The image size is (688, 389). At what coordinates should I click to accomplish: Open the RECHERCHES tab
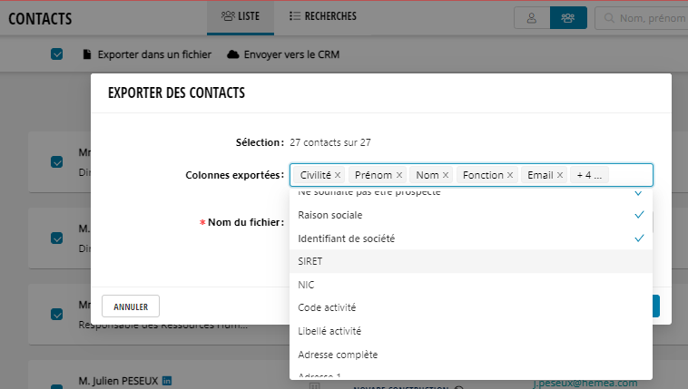pyautogui.click(x=323, y=16)
